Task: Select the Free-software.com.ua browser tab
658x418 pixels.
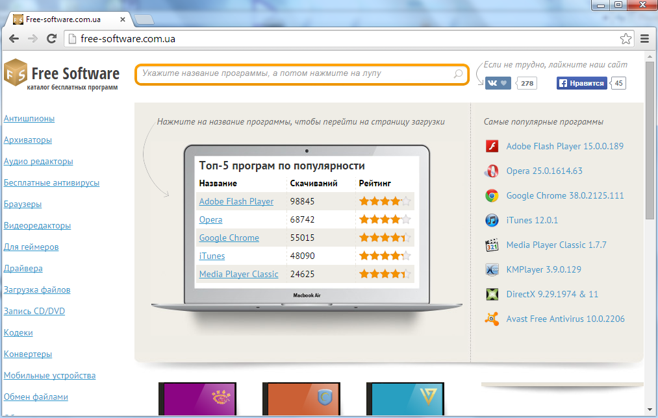Action: pyautogui.click(x=68, y=19)
